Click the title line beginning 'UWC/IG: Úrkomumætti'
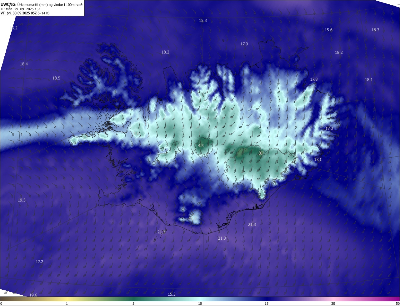This screenshot has width=400, height=306. click(42, 5)
